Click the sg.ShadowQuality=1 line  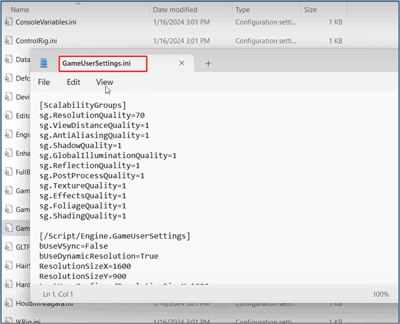(x=81, y=145)
